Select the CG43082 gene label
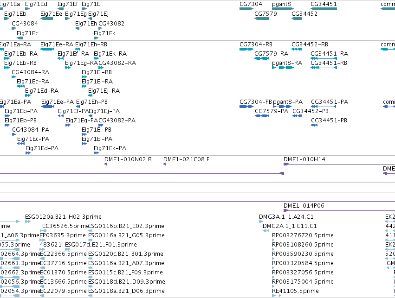Viewport: 395px width, 298px height. pyautogui.click(x=111, y=23)
